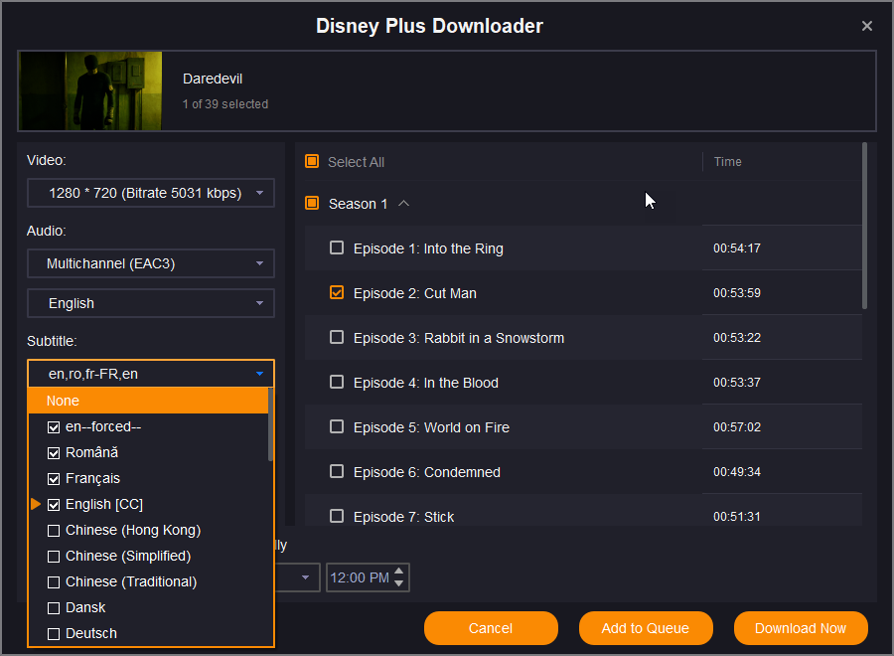894x656 pixels.
Task: Check the Deutsch subtitle option
Action: tap(54, 634)
